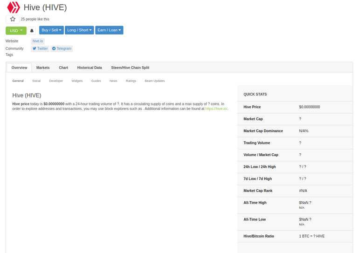Click the 'Market Cap' label in Quick Stats
This screenshot has width=358, height=253.
click(x=253, y=119)
